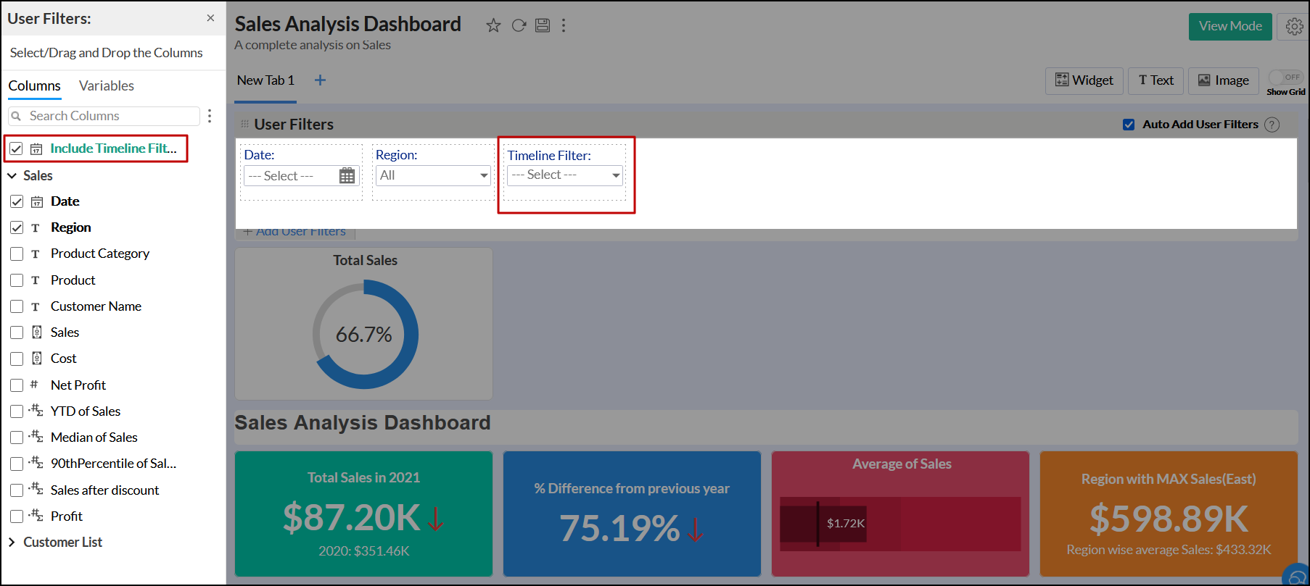The width and height of the screenshot is (1310, 586).
Task: Check the Product column checkbox
Action: [17, 280]
